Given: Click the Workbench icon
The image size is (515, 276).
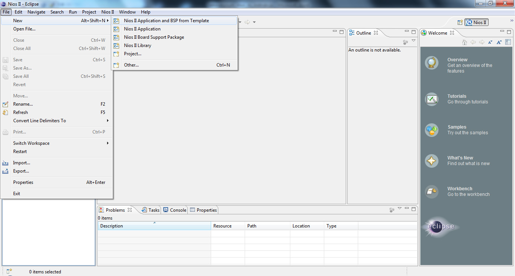Looking at the screenshot, I should [x=432, y=192].
